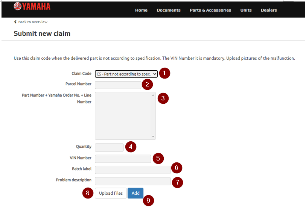Focus the Parcel Number input field
The width and height of the screenshot is (306, 209).
118,85
